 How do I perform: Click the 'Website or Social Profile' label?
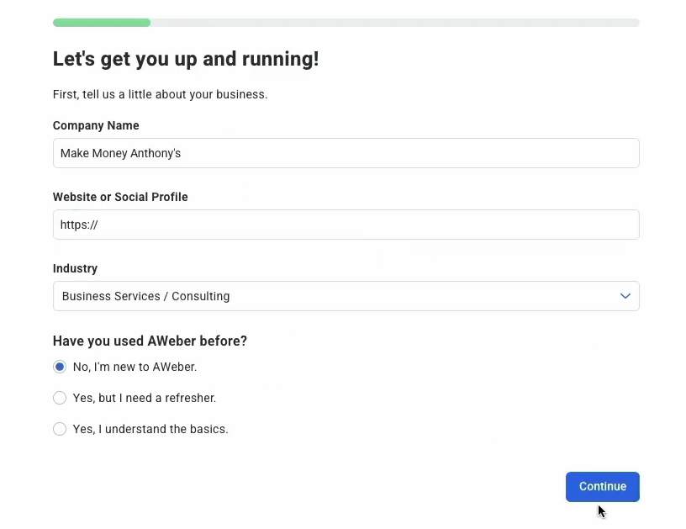pyautogui.click(x=120, y=197)
